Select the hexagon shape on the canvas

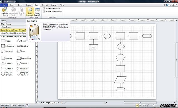click(120, 57)
